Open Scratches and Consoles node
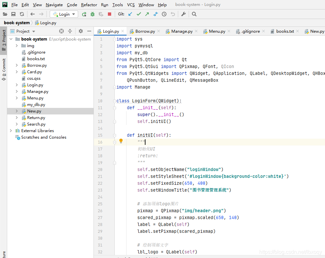The height and width of the screenshot is (258, 325). click(x=44, y=137)
